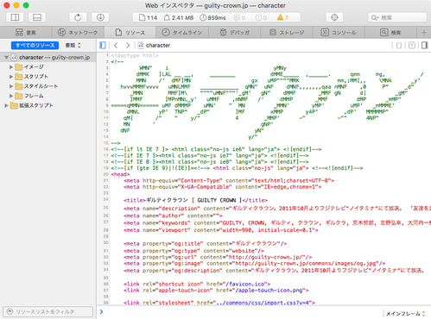The image size is (431, 319).
Task: Open the コンソール (Console) tab
Action: 339,33
